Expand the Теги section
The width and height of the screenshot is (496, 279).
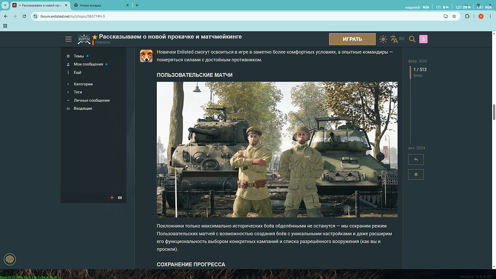(x=77, y=92)
